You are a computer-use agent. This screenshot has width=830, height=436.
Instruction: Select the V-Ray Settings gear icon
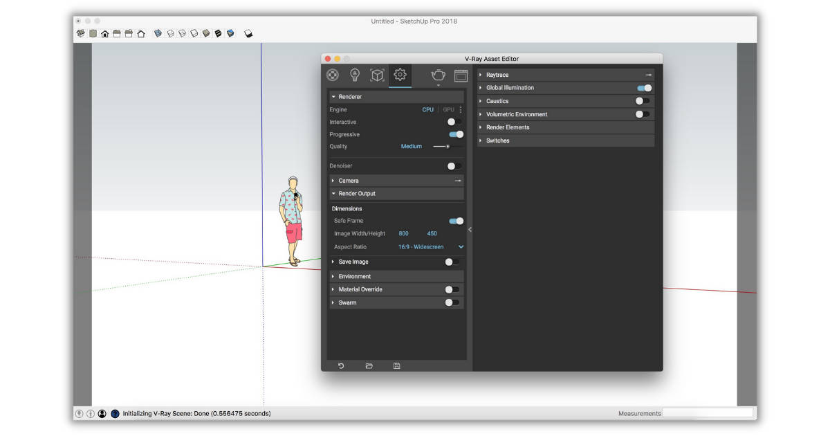399,75
